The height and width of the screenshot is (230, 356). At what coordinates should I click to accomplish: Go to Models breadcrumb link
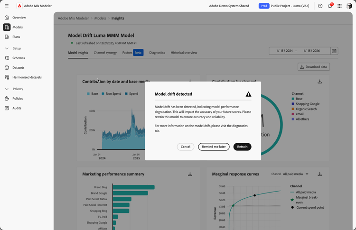point(100,18)
